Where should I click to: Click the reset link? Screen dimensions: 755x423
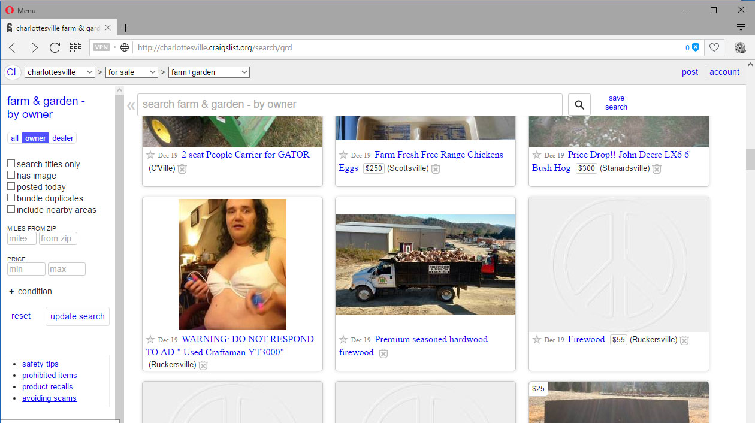21,316
